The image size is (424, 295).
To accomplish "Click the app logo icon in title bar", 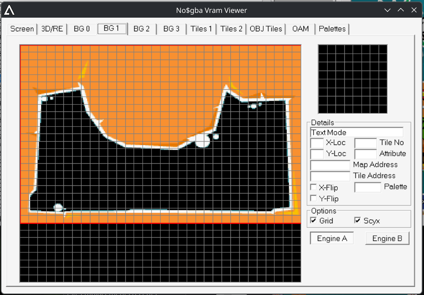I will point(9,10).
